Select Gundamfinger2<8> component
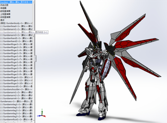Viewport: 167px width, 123px height. (16, 71)
